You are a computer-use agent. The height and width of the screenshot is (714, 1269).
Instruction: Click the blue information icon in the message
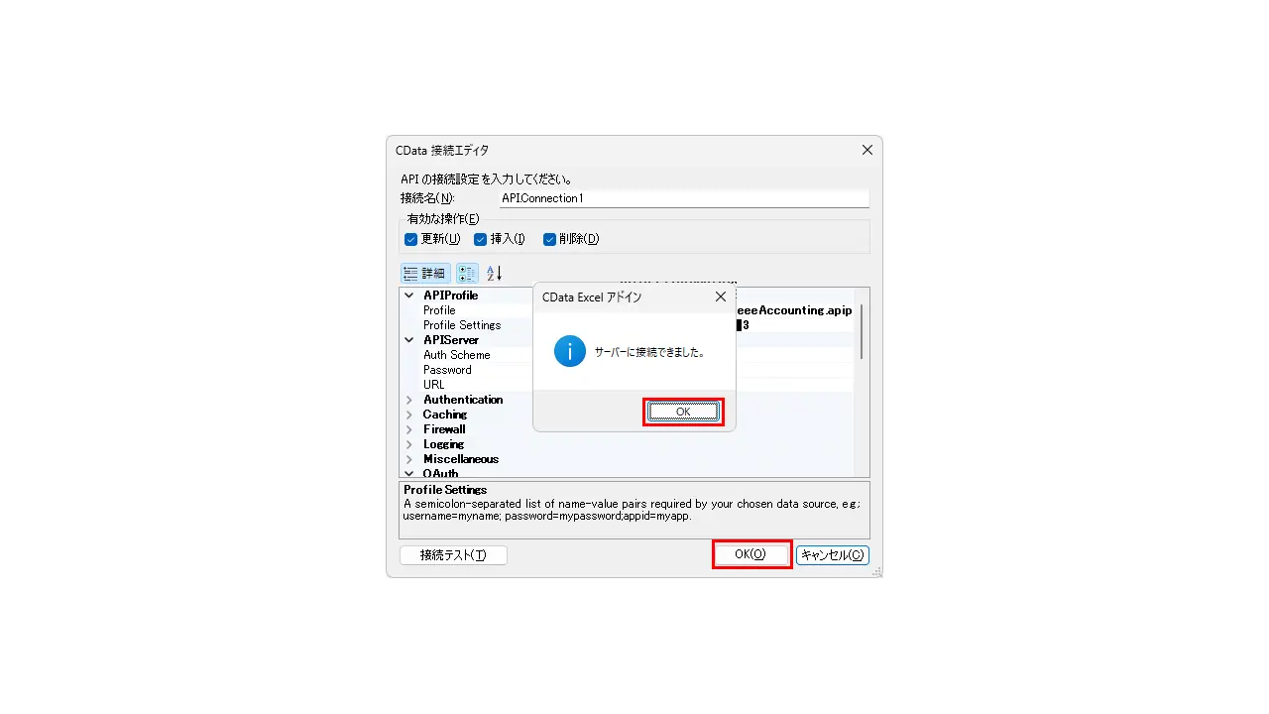click(570, 351)
